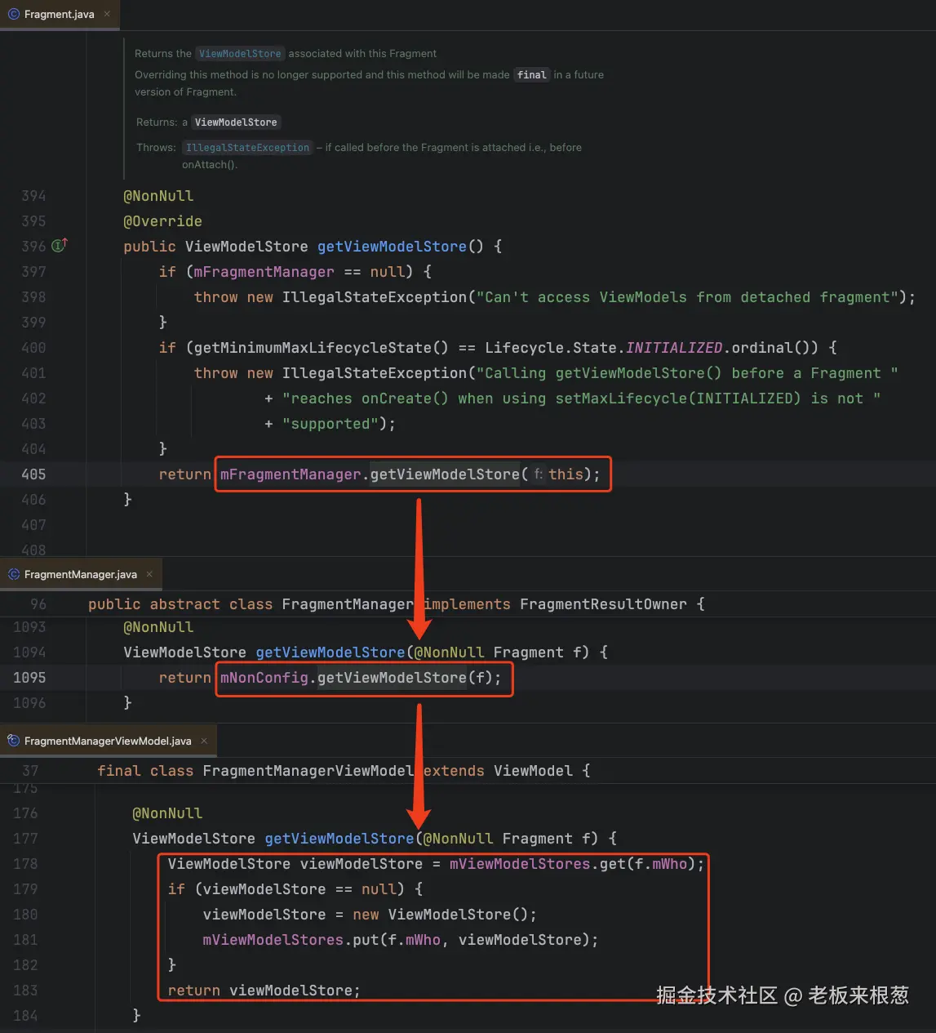Open the IllegalStateException link in the Throws doc
The height and width of the screenshot is (1033, 936).
(247, 148)
